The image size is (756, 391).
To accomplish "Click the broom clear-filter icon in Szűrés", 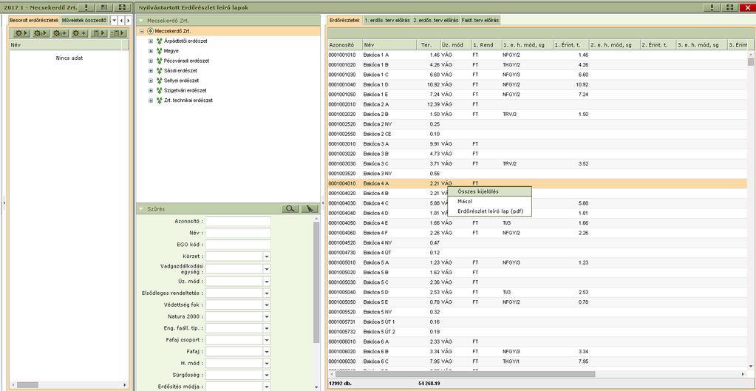I will coord(310,208).
